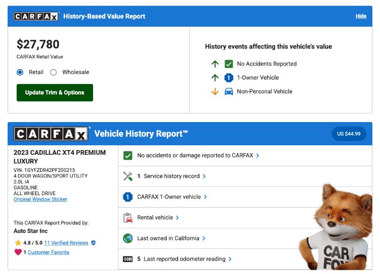380x274 pixels.
Task: Expand the Service history record chevron
Action: click(204, 176)
